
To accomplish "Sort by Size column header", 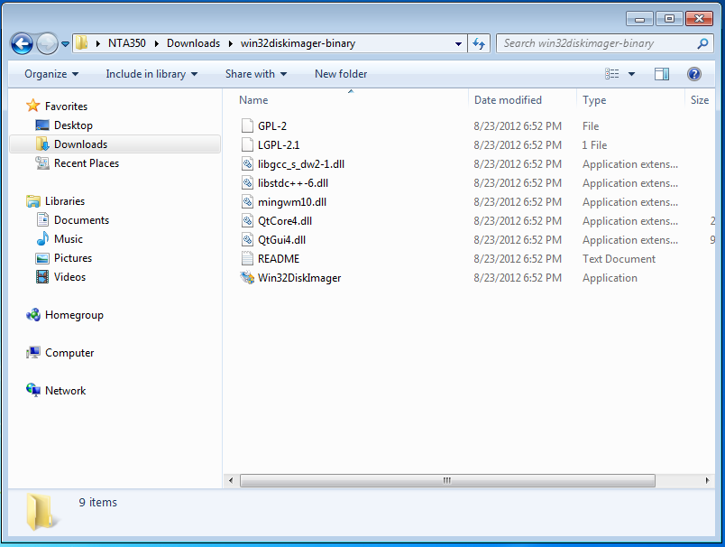I will (x=700, y=100).
